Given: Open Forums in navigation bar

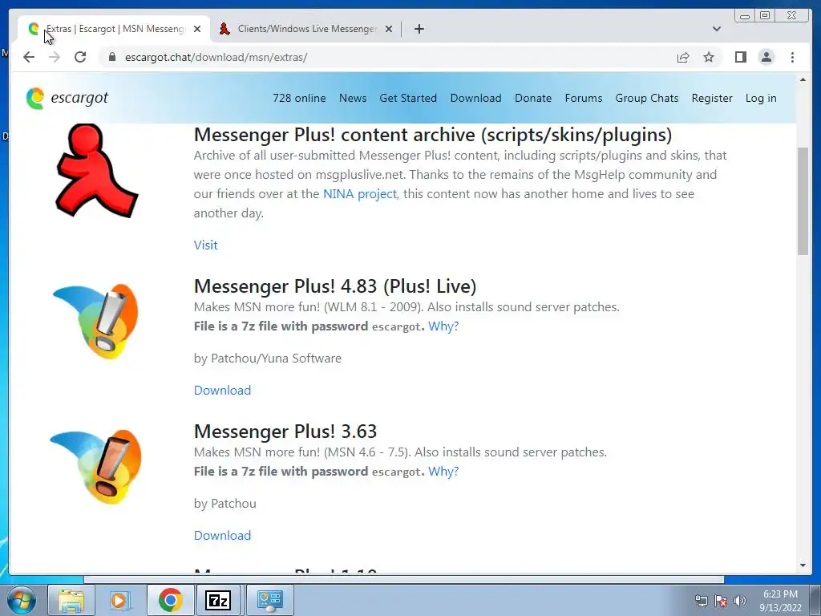Looking at the screenshot, I should click(584, 98).
